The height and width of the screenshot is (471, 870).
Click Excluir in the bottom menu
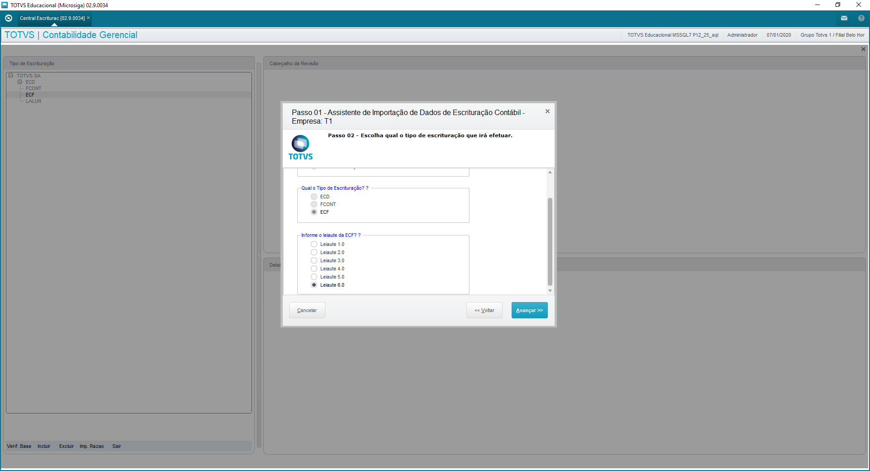[x=67, y=446]
